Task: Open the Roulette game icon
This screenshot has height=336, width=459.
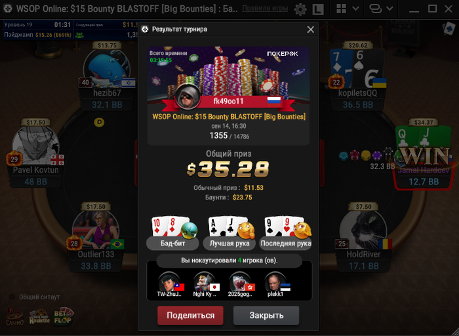Action: 39,317
